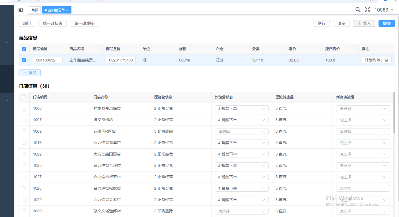Click the upload icon on 导入 button

coord(359,24)
